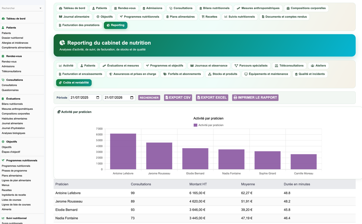Open calendar picker of start date 21/07/2025
This screenshot has height=224, width=362.
(98, 98)
